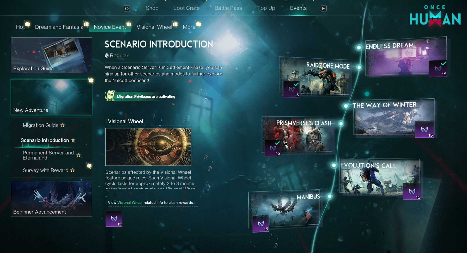
Task: Open the More events tab
Action: click(x=189, y=27)
